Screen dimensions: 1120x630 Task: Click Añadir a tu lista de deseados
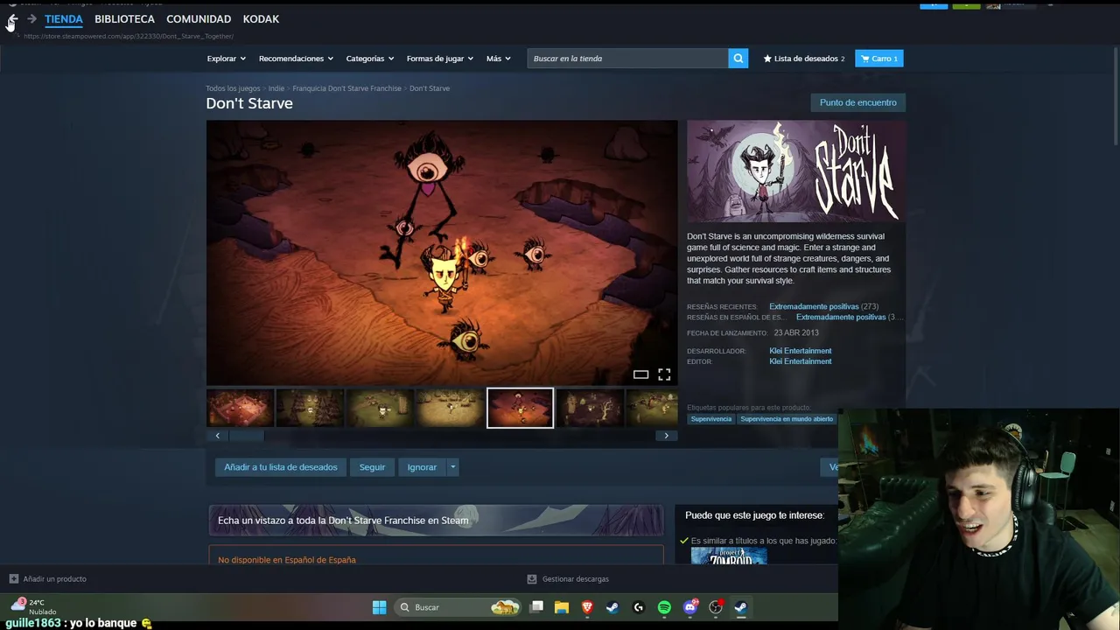click(281, 467)
